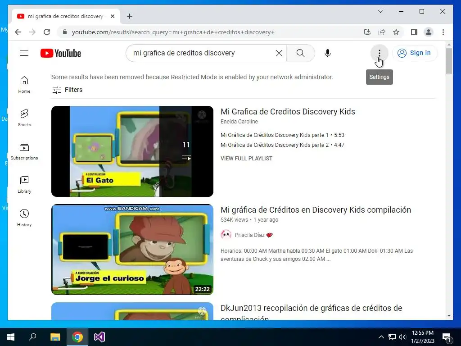The height and width of the screenshot is (346, 461).
Task: Open Home in sidebar
Action: (x=24, y=85)
